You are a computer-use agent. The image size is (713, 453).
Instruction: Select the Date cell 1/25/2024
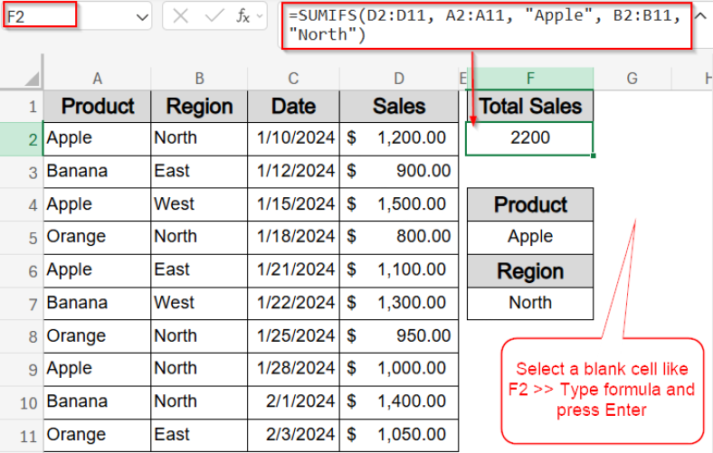[294, 335]
